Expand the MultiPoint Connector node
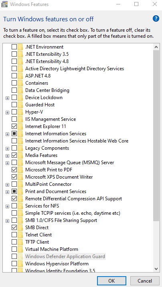The height and width of the screenshot is (287, 162). [7, 185]
